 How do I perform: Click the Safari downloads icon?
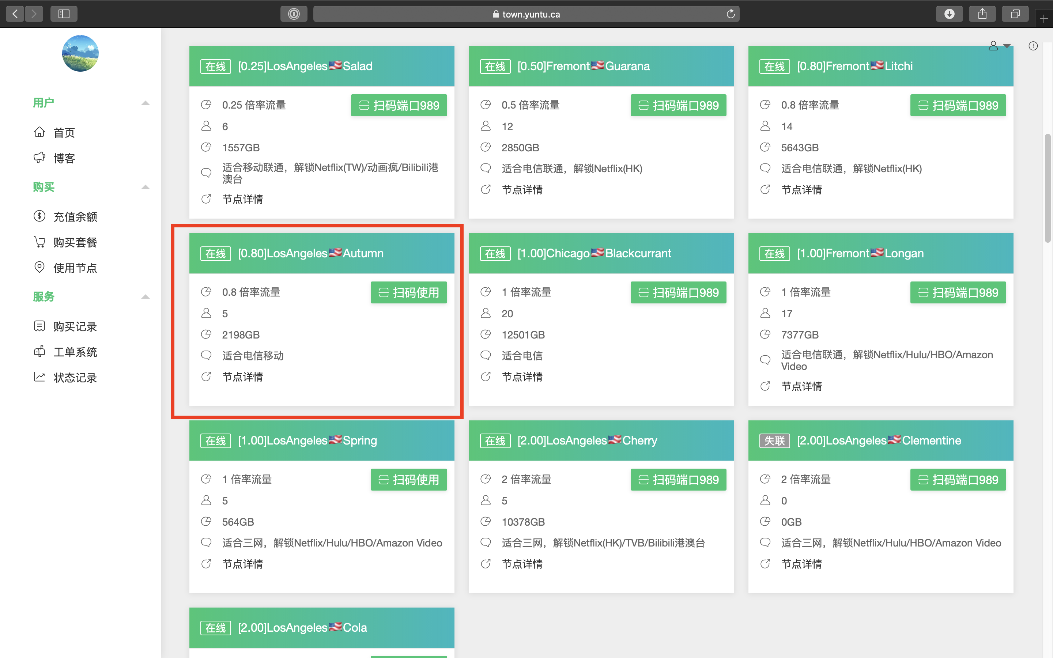(x=949, y=14)
